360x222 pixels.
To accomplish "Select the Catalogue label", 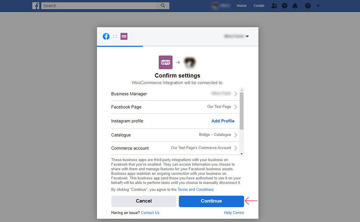I will pos(121,135).
